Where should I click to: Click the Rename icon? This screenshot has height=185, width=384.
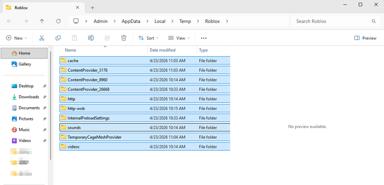tap(91, 38)
